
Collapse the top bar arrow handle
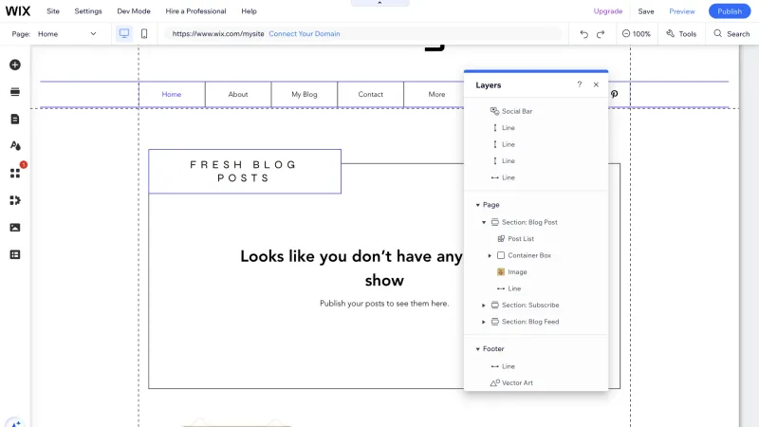[379, 3]
